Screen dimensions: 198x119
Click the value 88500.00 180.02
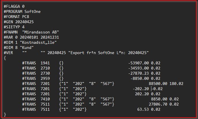[x=166, y=84]
